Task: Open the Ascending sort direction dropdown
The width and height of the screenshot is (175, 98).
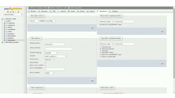Action: [x=51, y=21]
